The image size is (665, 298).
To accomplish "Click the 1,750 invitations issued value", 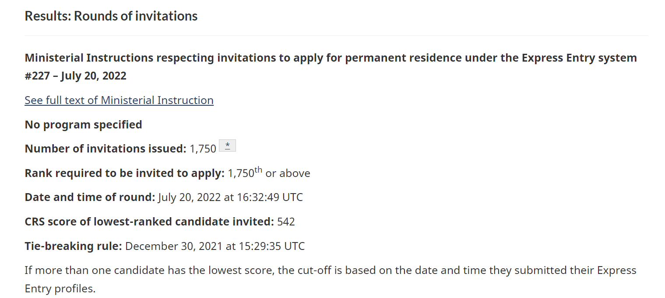I will [x=203, y=149].
